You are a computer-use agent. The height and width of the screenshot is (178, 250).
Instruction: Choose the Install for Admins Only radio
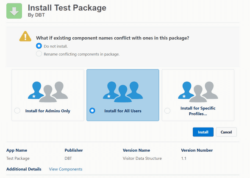coord(17,111)
